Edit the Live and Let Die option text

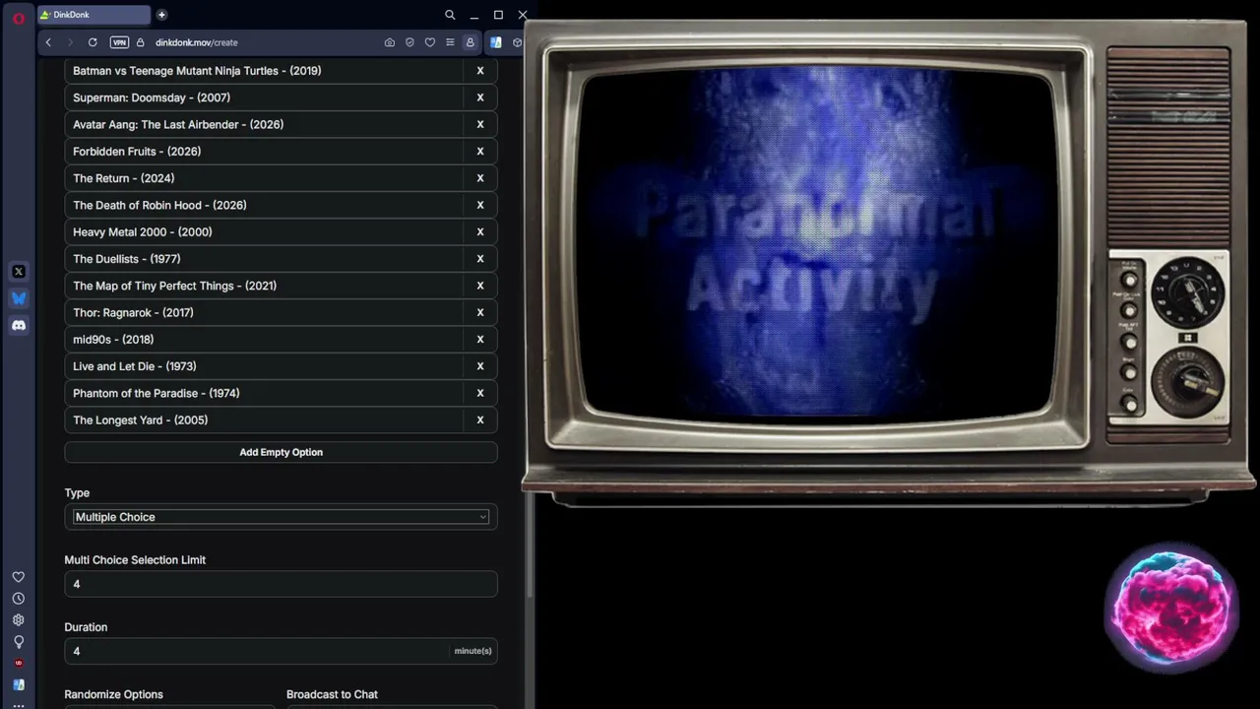264,366
